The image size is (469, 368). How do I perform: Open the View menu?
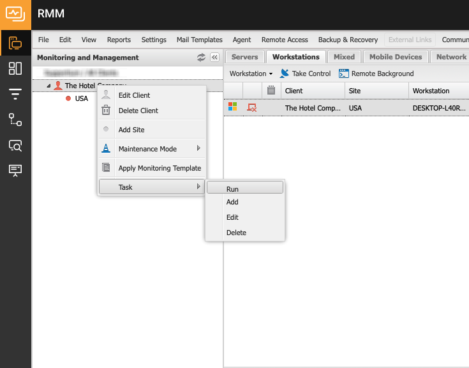89,40
